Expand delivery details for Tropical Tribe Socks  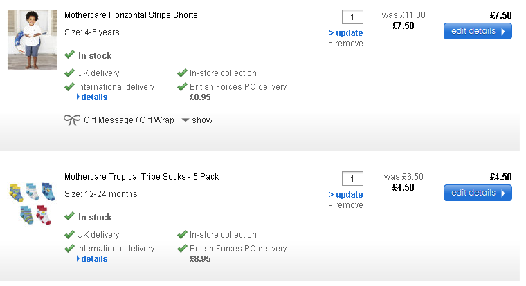(x=93, y=259)
